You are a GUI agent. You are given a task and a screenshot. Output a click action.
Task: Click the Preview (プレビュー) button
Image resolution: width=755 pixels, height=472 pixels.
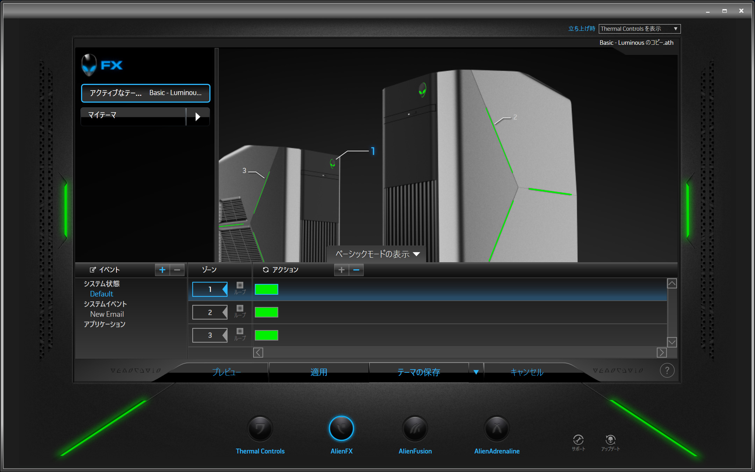pos(226,372)
